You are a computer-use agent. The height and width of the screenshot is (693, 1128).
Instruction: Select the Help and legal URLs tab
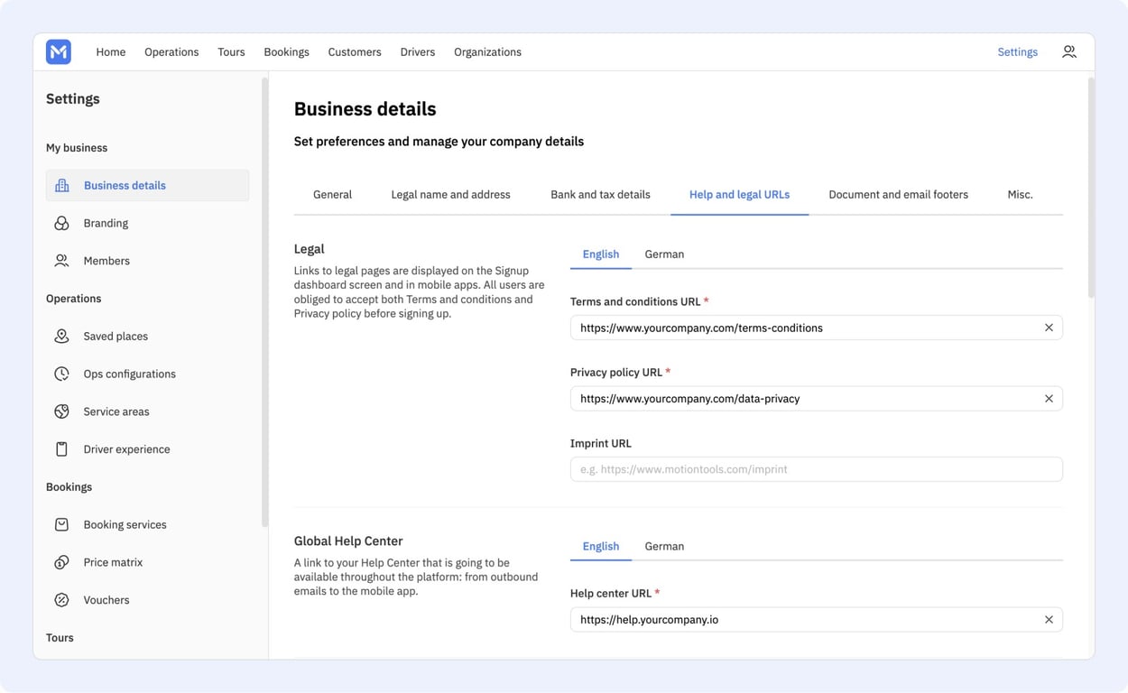[x=739, y=194]
